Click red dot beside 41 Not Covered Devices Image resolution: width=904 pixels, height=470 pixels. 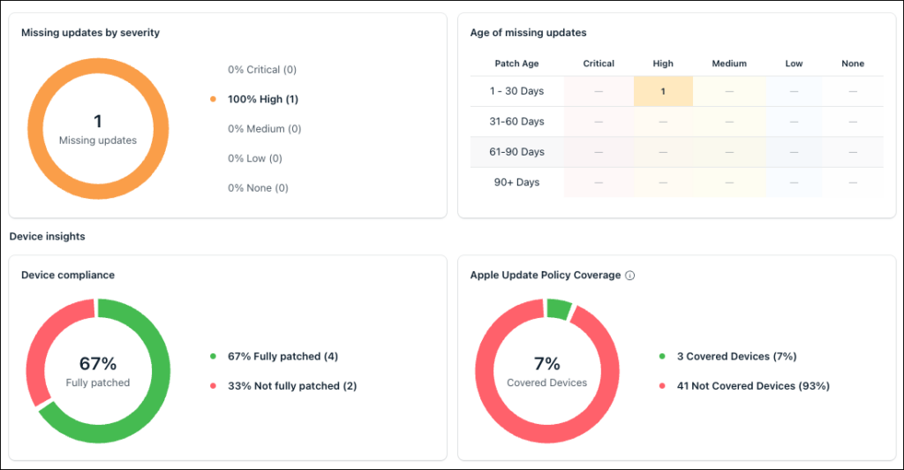(x=662, y=386)
